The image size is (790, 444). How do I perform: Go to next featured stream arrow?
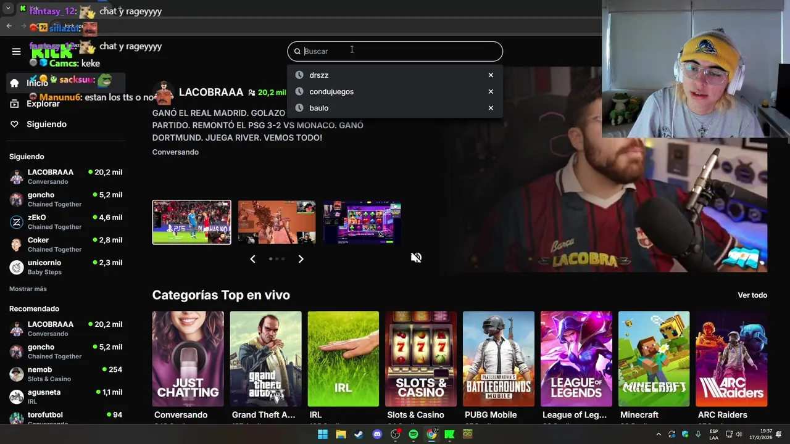coord(301,259)
